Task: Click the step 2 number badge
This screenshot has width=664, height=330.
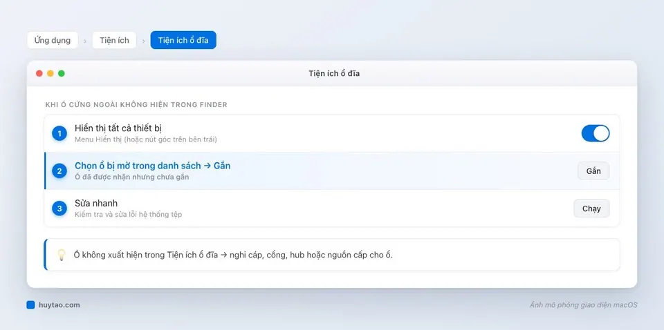Action: [x=59, y=171]
